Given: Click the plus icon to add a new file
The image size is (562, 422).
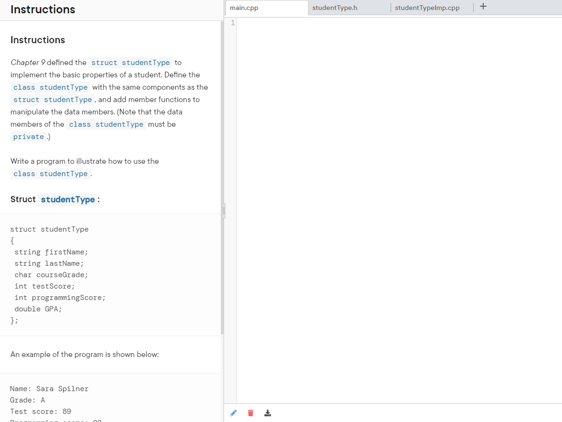Looking at the screenshot, I should 483,6.
